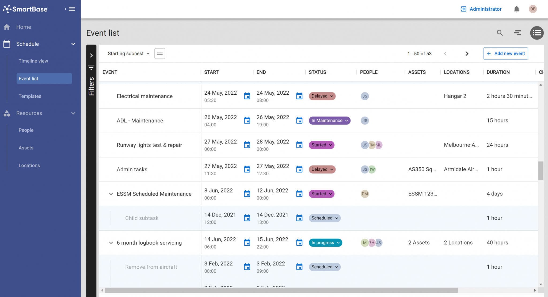
Task: Change the In Maintenance status for ADL - Maintenance
Action: pyautogui.click(x=329, y=121)
